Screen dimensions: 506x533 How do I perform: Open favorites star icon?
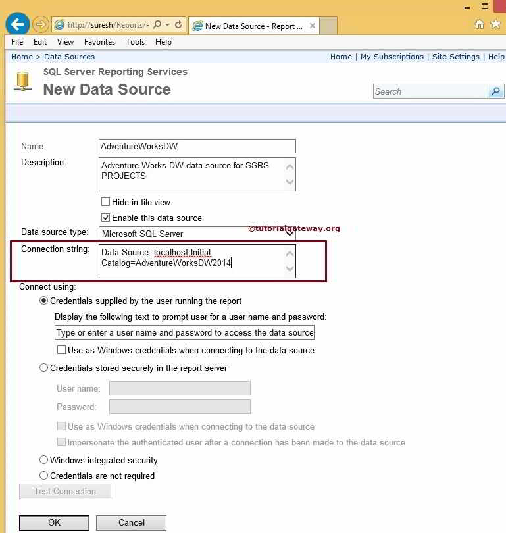pos(496,24)
